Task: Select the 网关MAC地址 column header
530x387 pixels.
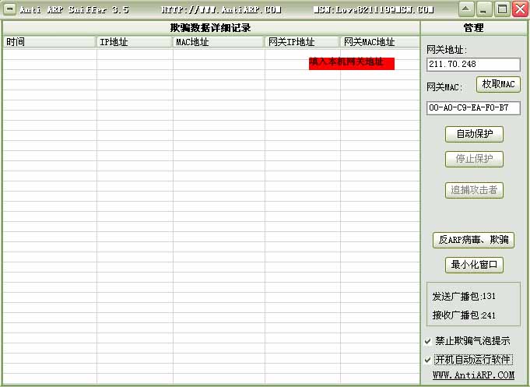Action: click(379, 42)
